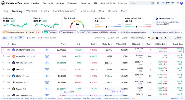Star PlaysOut to watchlist

[3, 82]
